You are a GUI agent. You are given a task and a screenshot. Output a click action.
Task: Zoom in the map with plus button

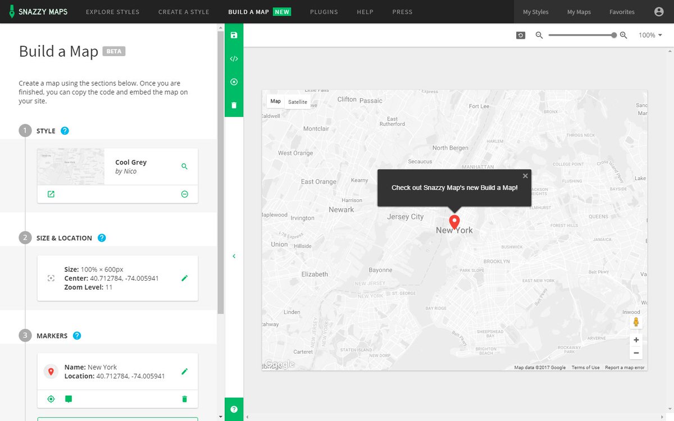(636, 340)
